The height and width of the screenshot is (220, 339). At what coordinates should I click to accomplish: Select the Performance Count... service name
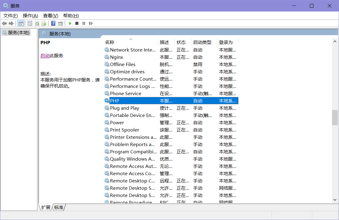[x=133, y=79]
